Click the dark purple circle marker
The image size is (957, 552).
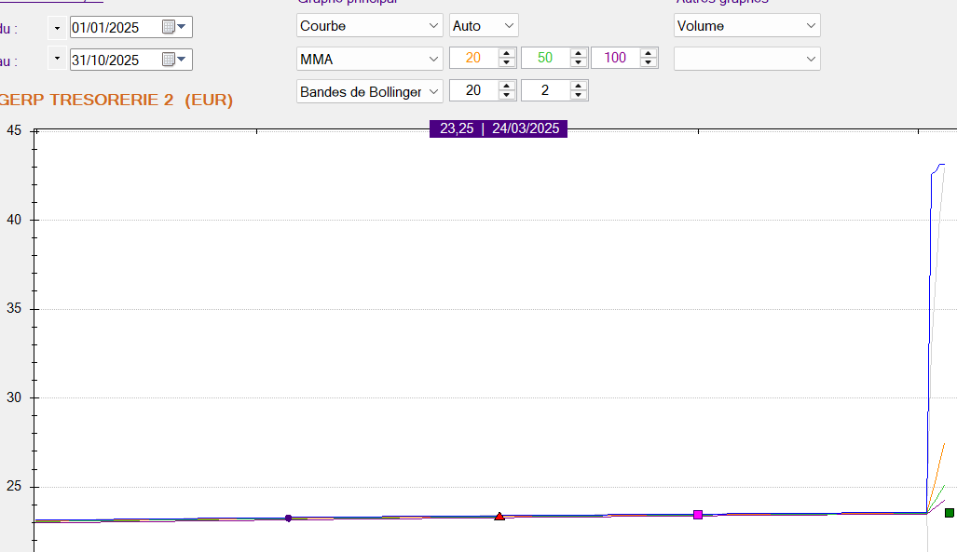pos(288,518)
